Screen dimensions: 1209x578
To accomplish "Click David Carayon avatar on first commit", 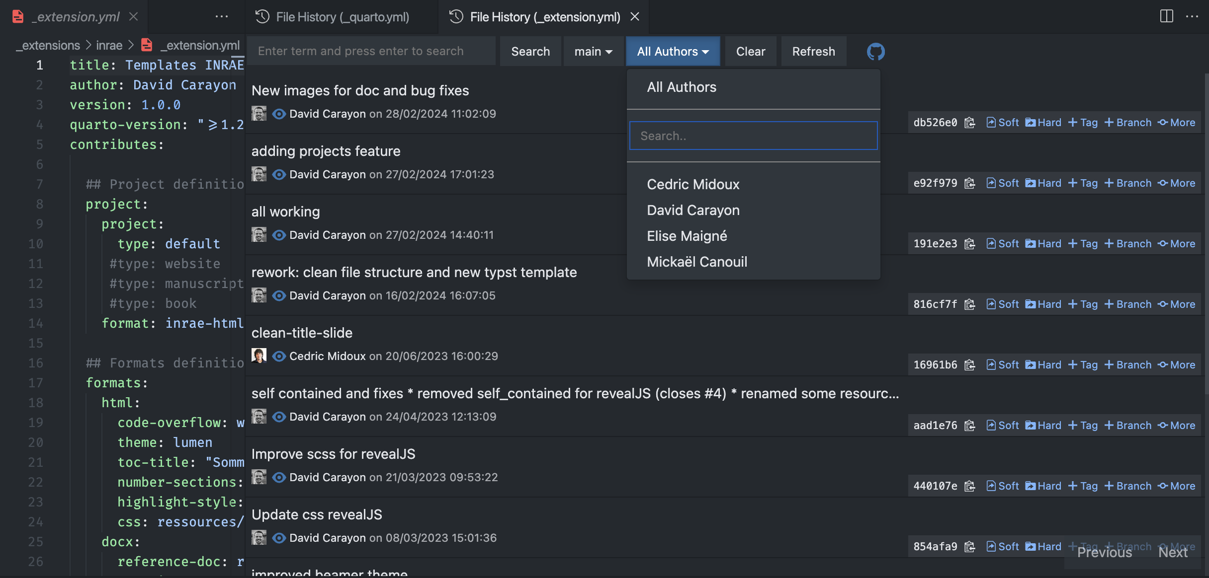I will click(259, 114).
